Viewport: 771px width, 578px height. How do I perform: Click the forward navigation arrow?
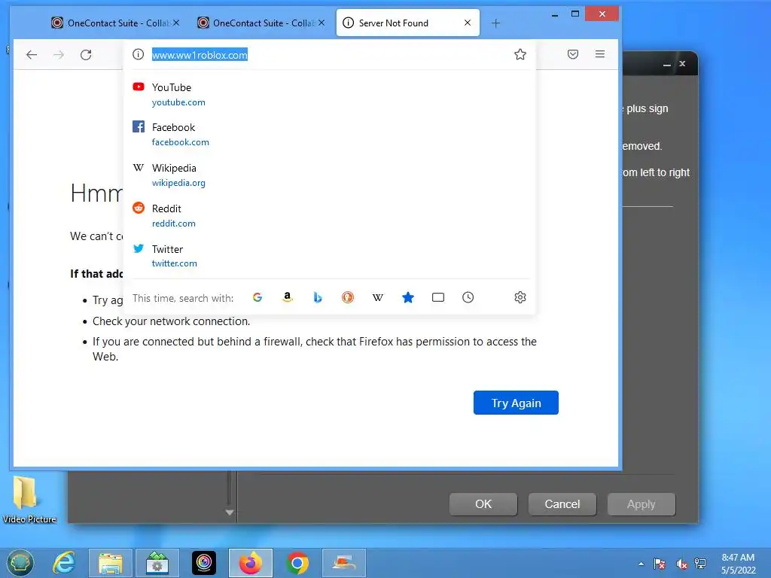pos(59,54)
